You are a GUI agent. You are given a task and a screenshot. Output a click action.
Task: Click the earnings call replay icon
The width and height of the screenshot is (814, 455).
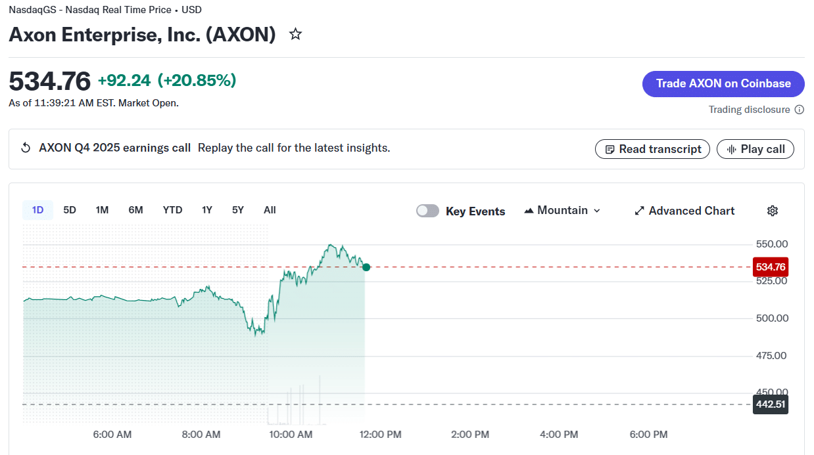pos(26,148)
